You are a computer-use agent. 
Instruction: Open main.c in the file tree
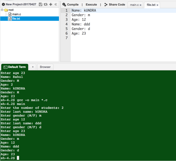(x=16, y=14)
